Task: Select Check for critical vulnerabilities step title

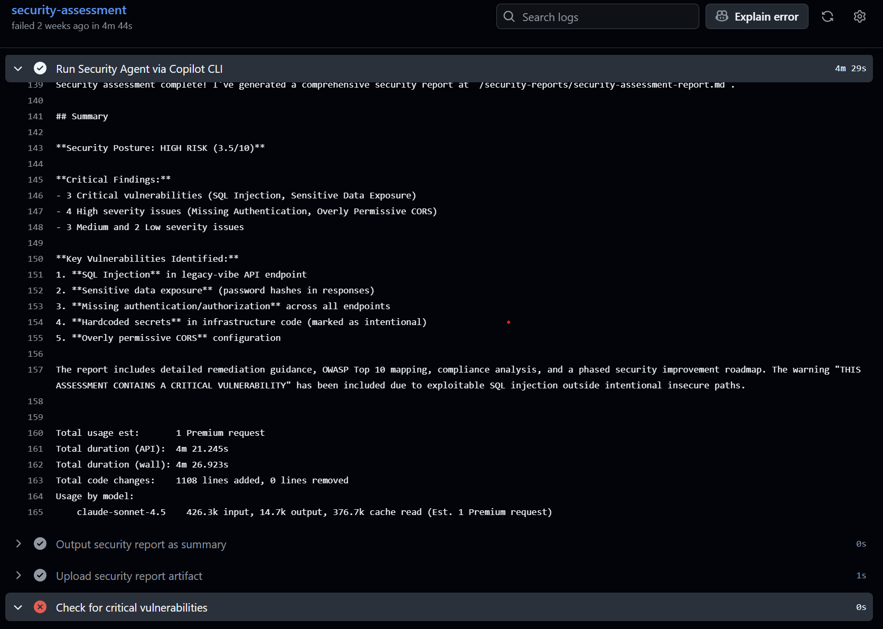Action: click(x=131, y=607)
